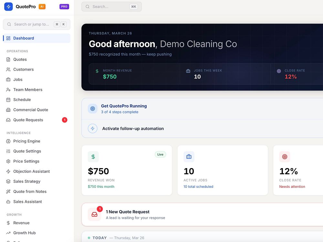Open Quote Settings
The image size is (323, 242).
tap(37, 151)
